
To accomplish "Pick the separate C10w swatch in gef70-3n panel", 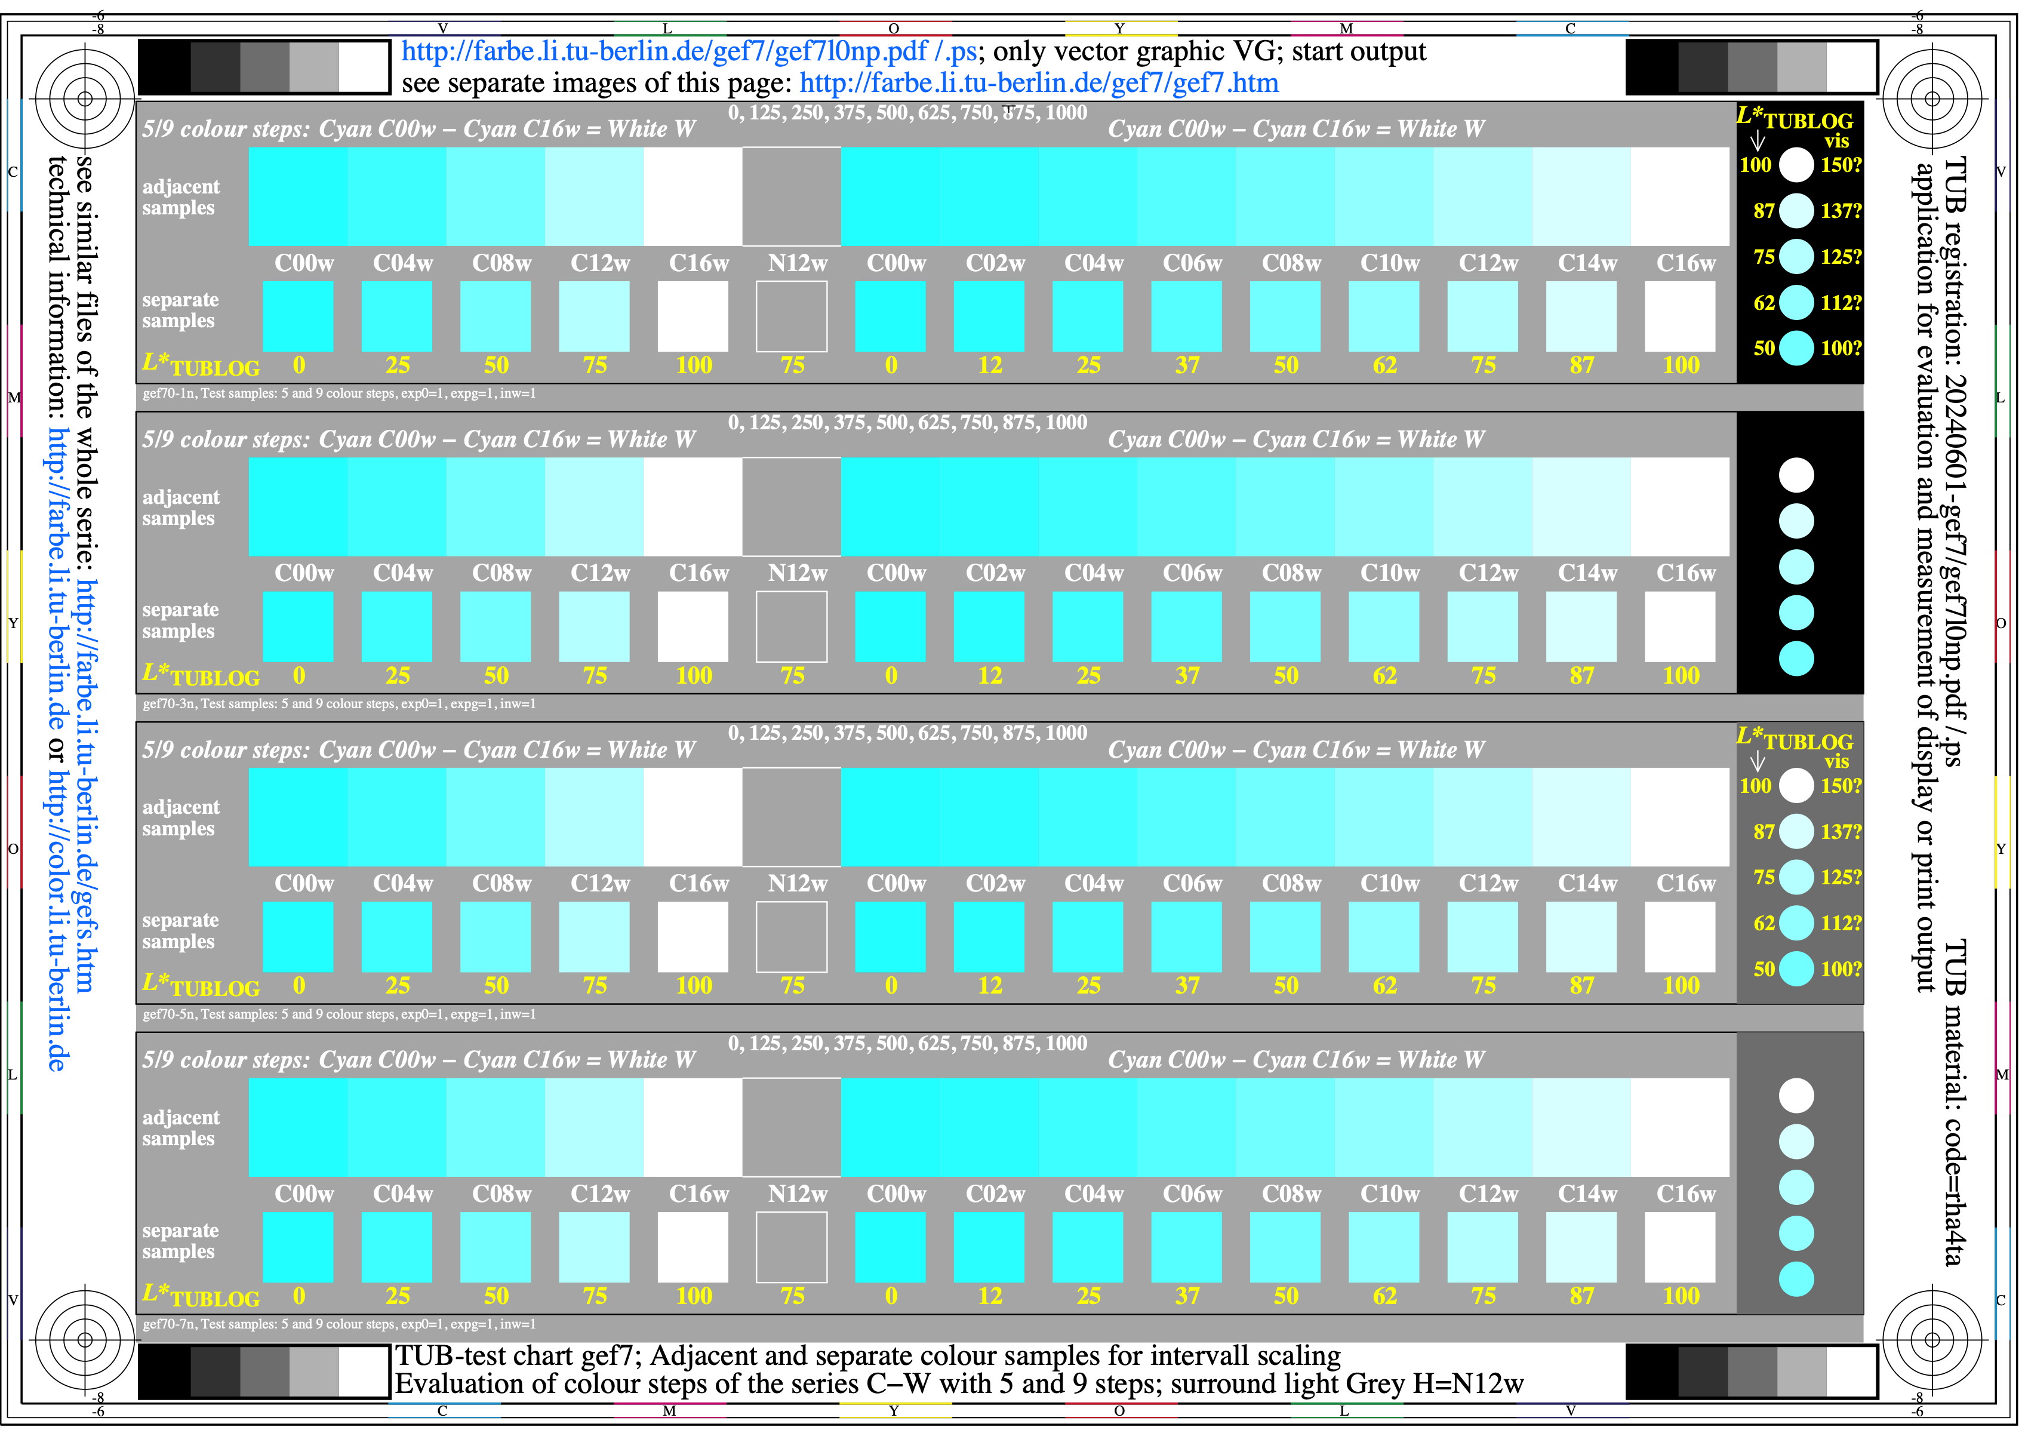I will click(x=1384, y=628).
